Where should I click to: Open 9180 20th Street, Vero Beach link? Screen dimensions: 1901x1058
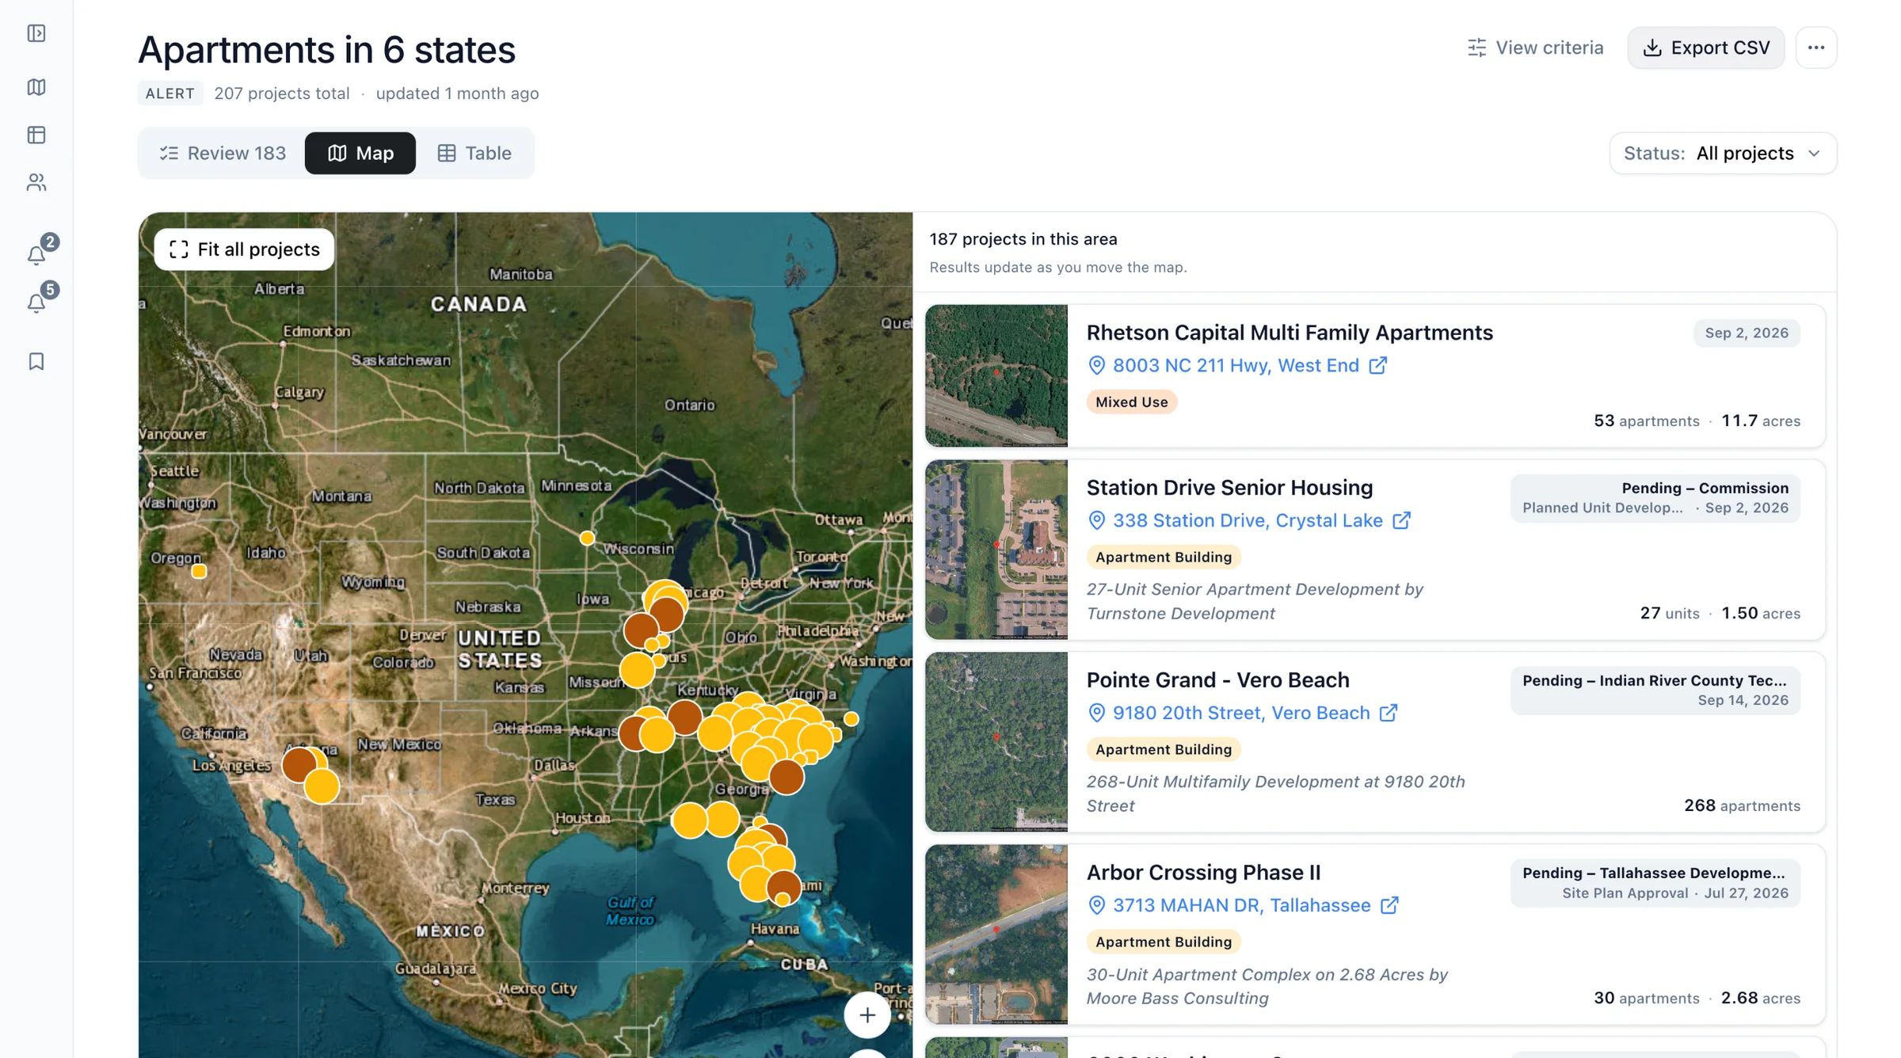pyautogui.click(x=1241, y=713)
